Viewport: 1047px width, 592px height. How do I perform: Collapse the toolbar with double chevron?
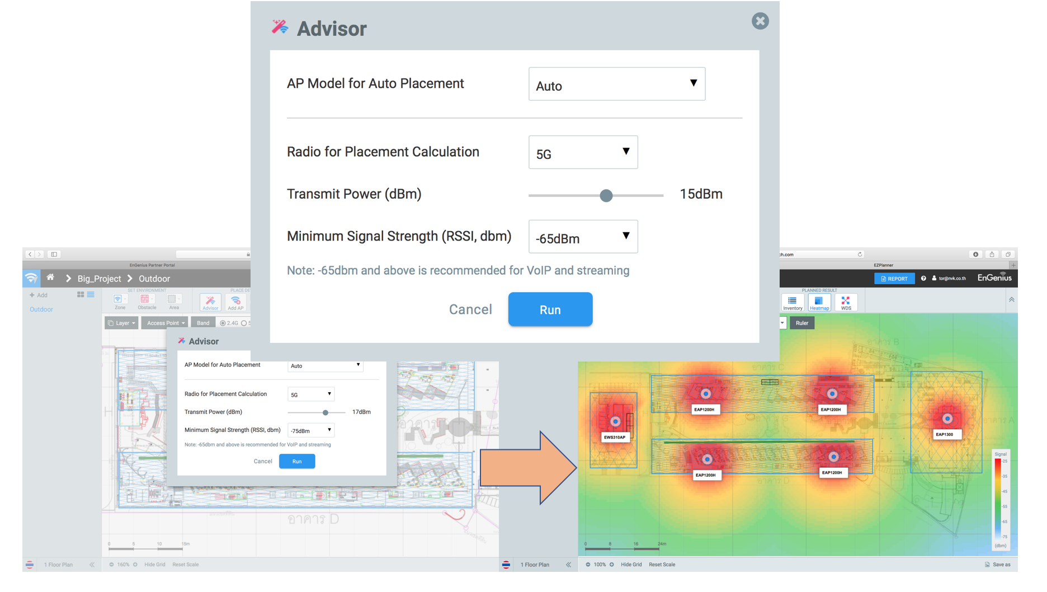click(1011, 299)
